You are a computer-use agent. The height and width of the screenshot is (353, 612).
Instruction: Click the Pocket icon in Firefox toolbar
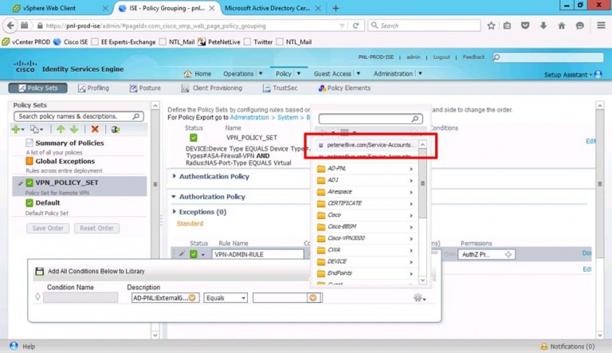525,25
